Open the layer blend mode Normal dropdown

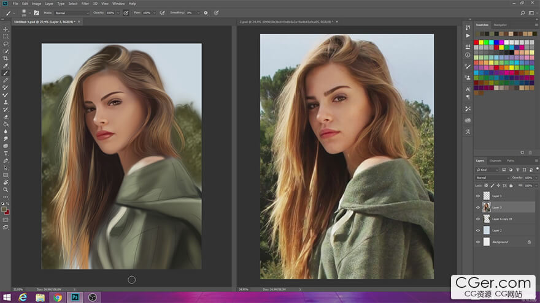[493, 178]
